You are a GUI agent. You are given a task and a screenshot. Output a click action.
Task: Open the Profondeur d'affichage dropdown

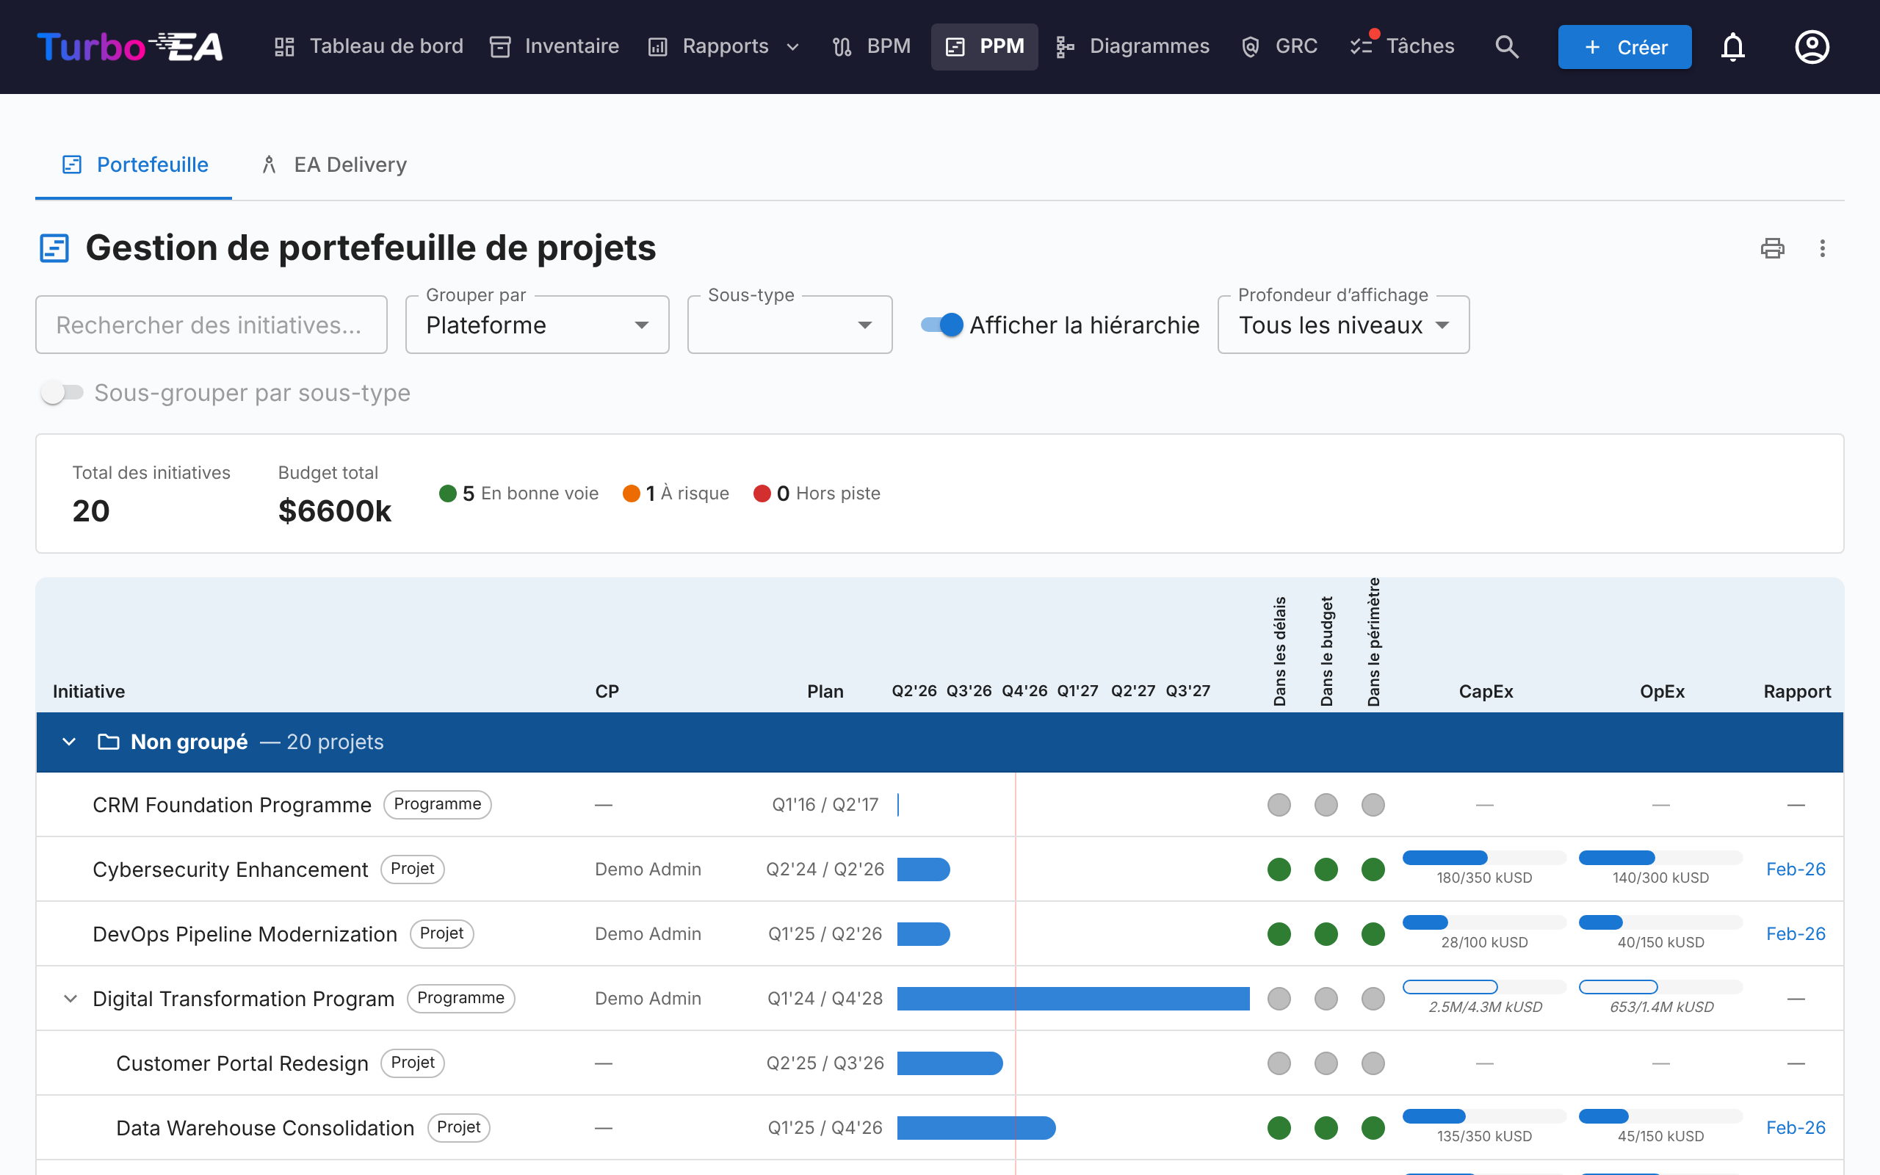click(1343, 325)
